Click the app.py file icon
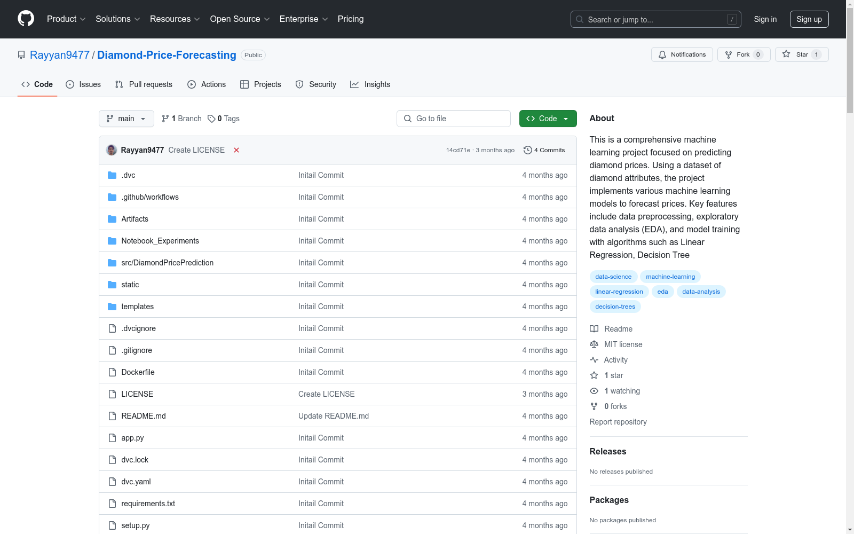This screenshot has width=854, height=534. coord(112,438)
